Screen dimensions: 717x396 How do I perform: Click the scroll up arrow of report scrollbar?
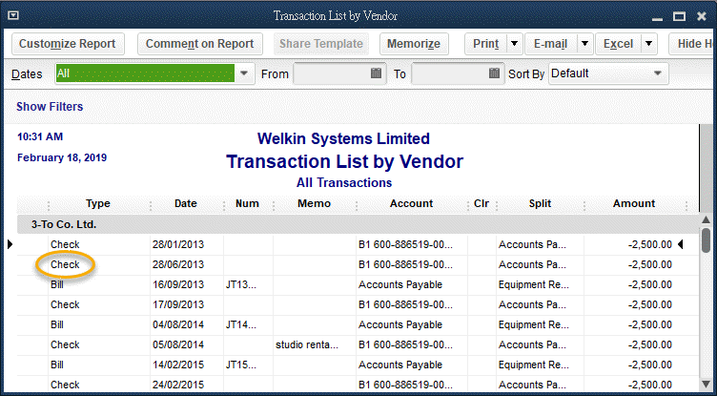point(707,220)
